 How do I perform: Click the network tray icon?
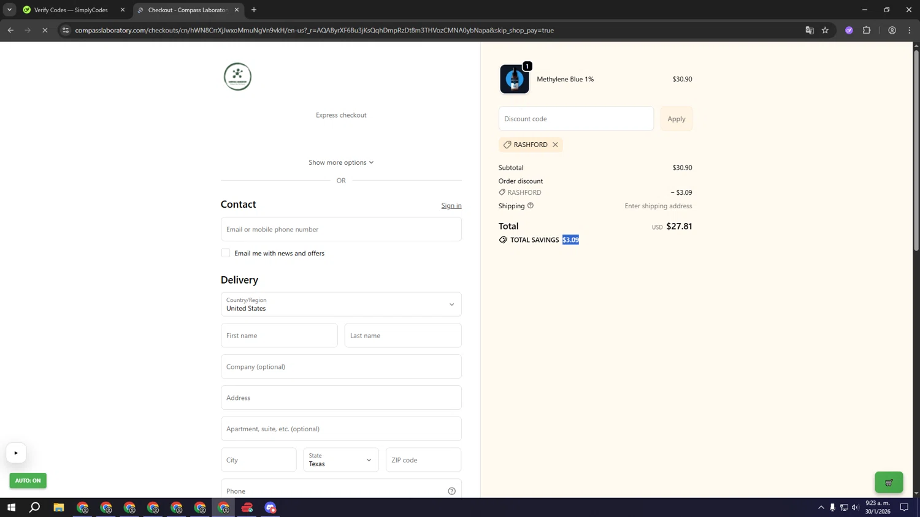tap(844, 507)
